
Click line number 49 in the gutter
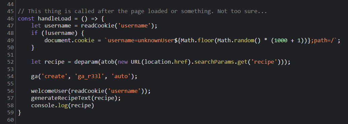[x=10, y=40]
